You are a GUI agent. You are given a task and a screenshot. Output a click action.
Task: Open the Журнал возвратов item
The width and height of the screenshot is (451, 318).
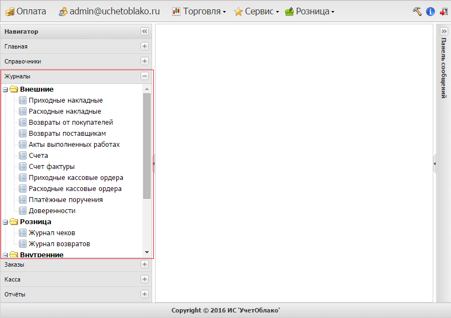59,244
